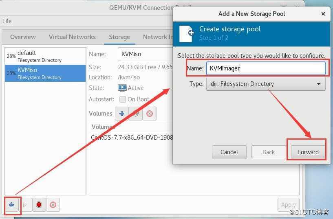Image resolution: width=333 pixels, height=219 pixels.
Task: Open the Type dropdown for pool type
Action: (x=266, y=84)
